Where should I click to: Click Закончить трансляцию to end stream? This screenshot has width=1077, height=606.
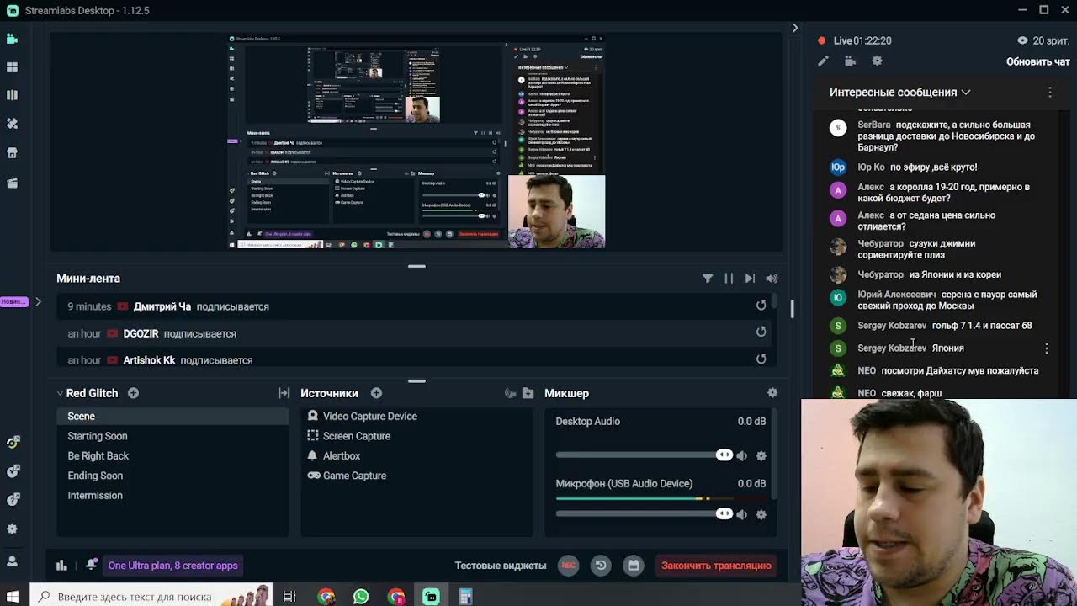(x=716, y=566)
